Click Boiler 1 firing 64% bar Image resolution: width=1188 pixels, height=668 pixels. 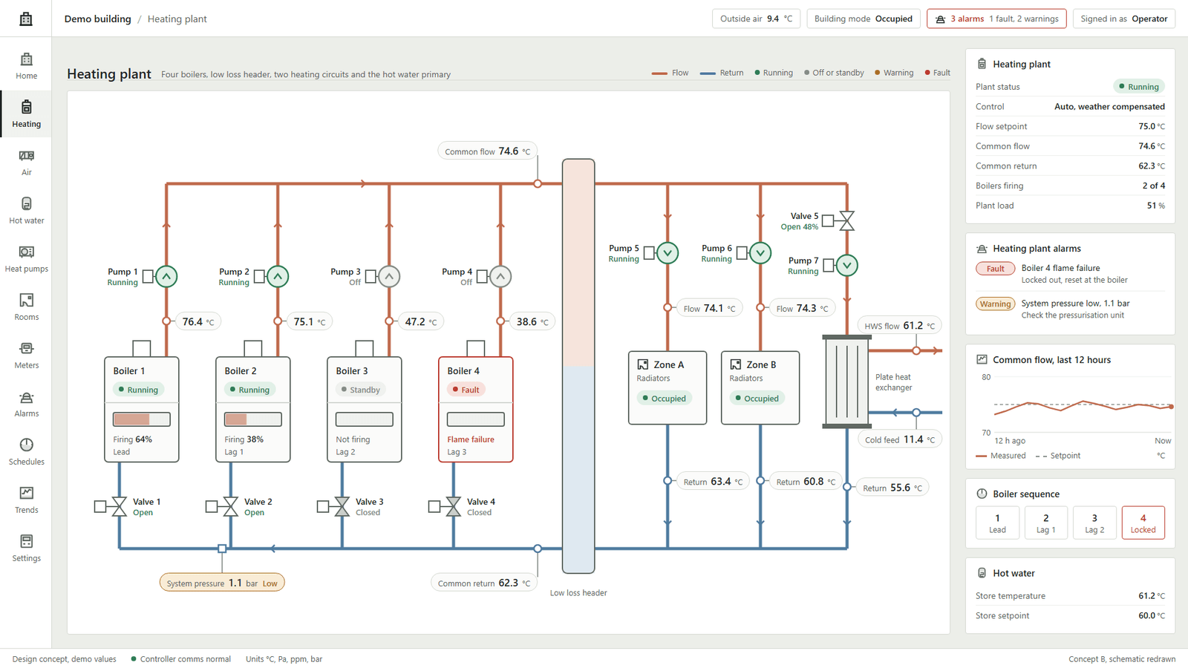(142, 419)
